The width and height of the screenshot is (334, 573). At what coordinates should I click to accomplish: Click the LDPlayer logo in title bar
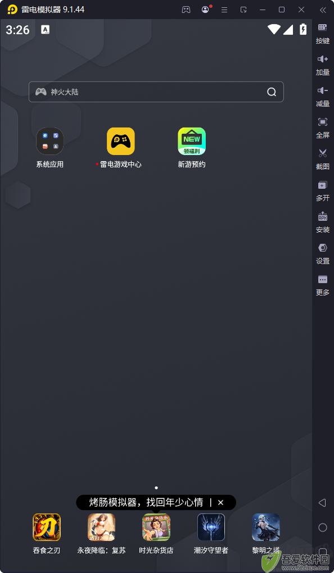click(12, 10)
